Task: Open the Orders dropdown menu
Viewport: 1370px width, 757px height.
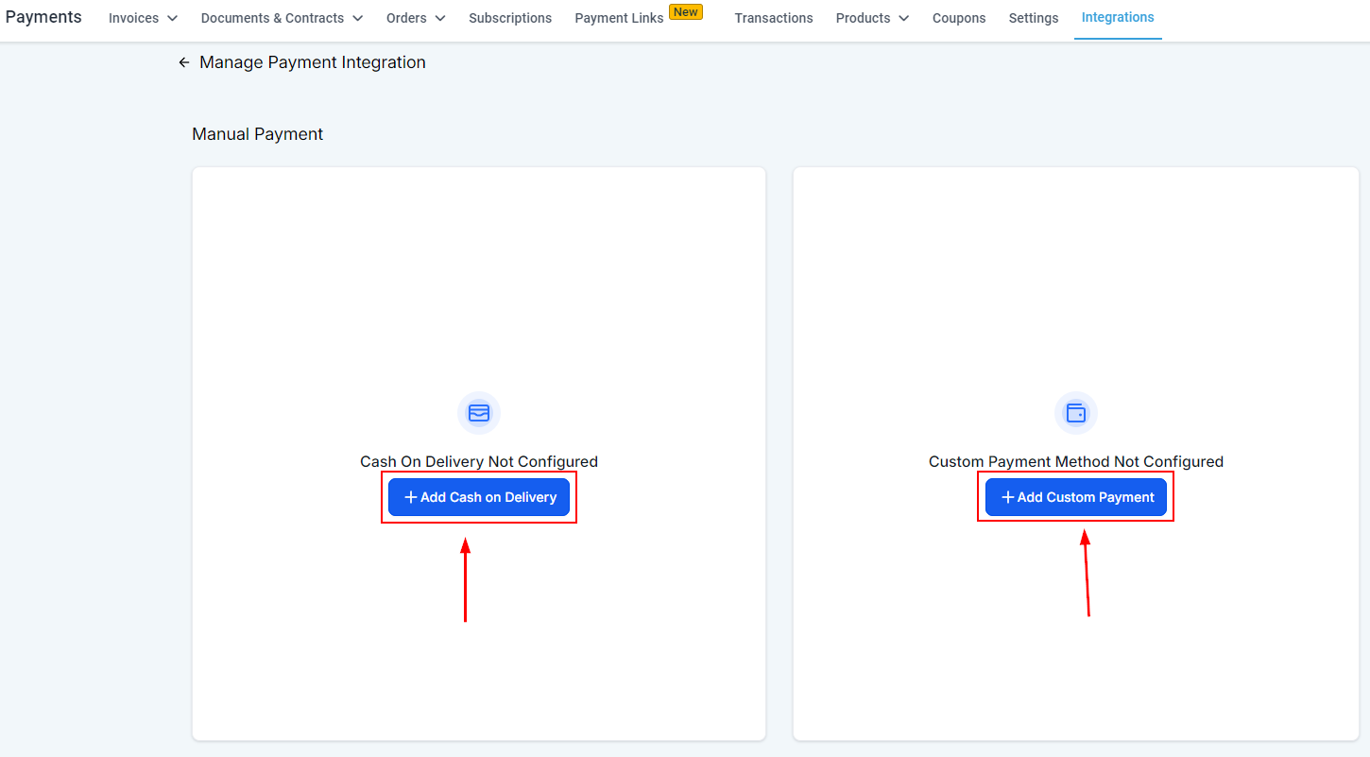Action: 416,18
